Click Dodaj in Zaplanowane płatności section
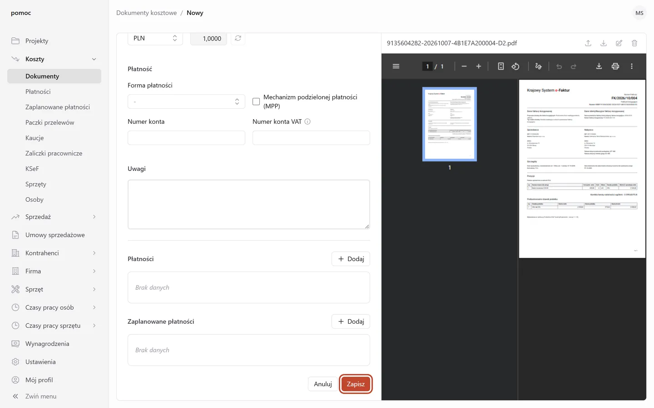The height and width of the screenshot is (408, 654). coord(351,321)
